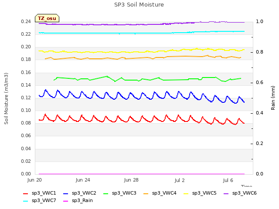Screen dimensions: 279x209
Task: Click the Jun 20 x-axis tick label
Action: pos(34,180)
